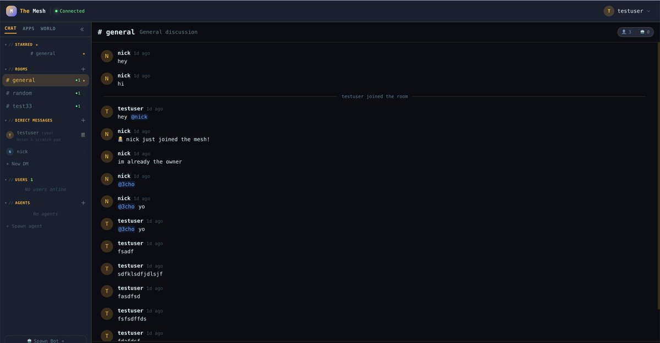
Task: Click @3cho mention in testuser's 'yo' message
Action: 126,229
